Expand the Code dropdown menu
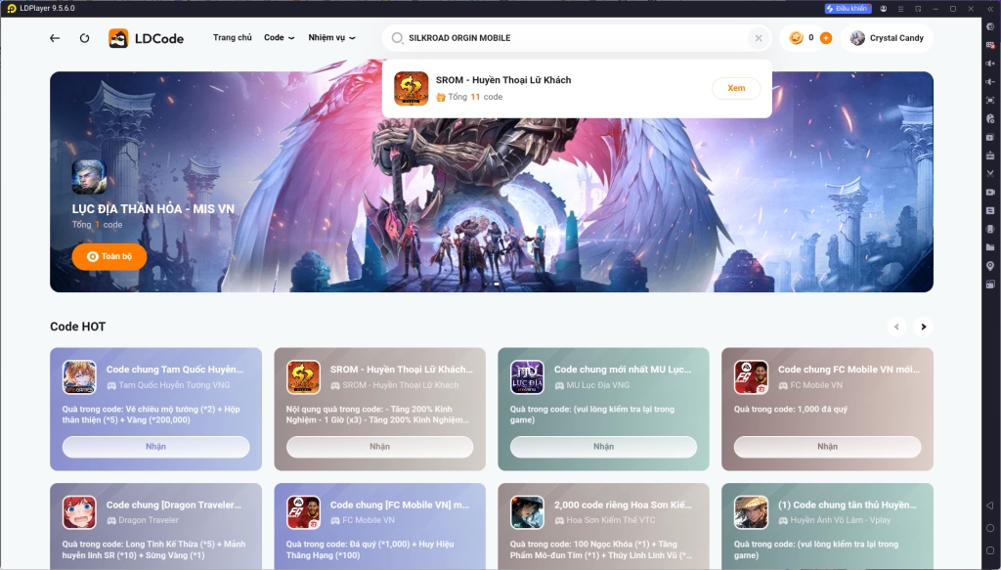Screen dimensions: 1001x570 coord(279,38)
